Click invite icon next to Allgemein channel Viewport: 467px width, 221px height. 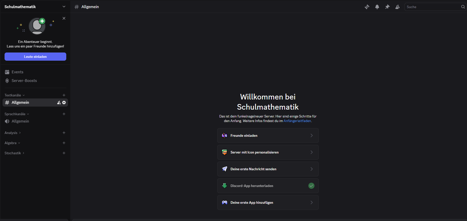[59, 103]
